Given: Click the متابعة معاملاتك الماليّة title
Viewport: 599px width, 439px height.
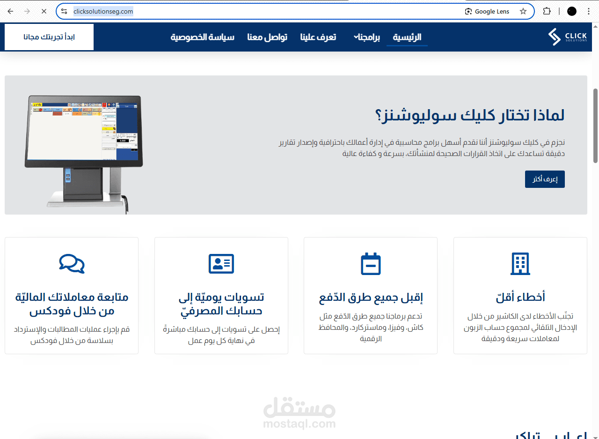Looking at the screenshot, I should pos(72,304).
